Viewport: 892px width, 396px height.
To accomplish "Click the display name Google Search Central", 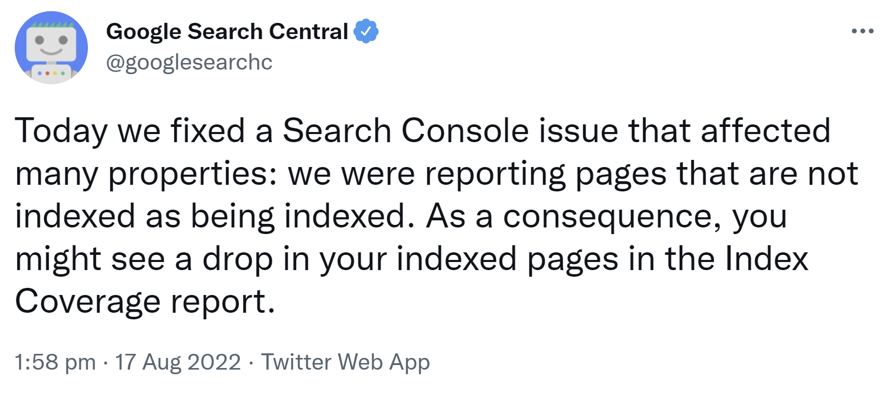I will 227,31.
